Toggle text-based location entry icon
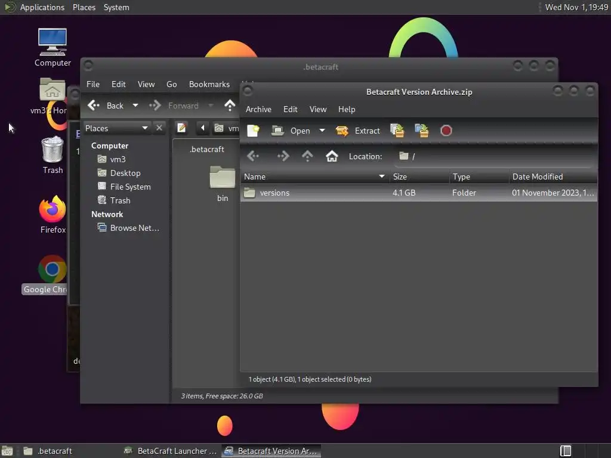611x458 pixels. (181, 128)
